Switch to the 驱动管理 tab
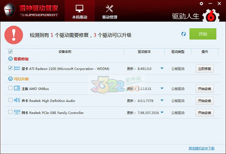The image size is (226, 154). pyautogui.click(x=110, y=11)
